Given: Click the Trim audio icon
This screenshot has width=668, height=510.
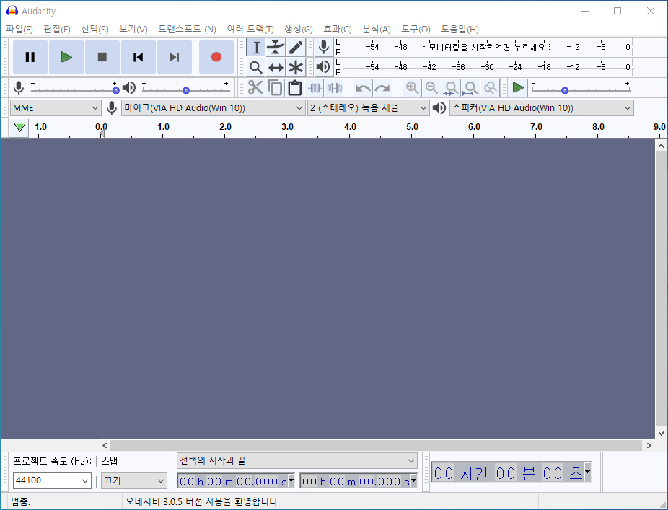Looking at the screenshot, I should click(315, 88).
